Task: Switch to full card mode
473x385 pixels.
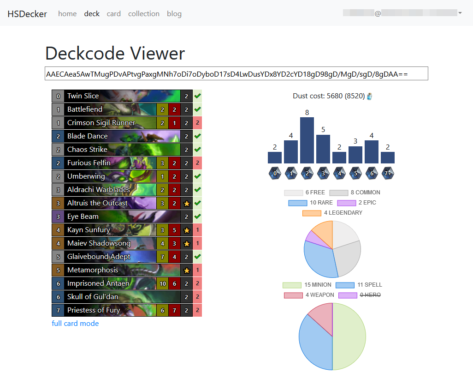Action: (75, 324)
